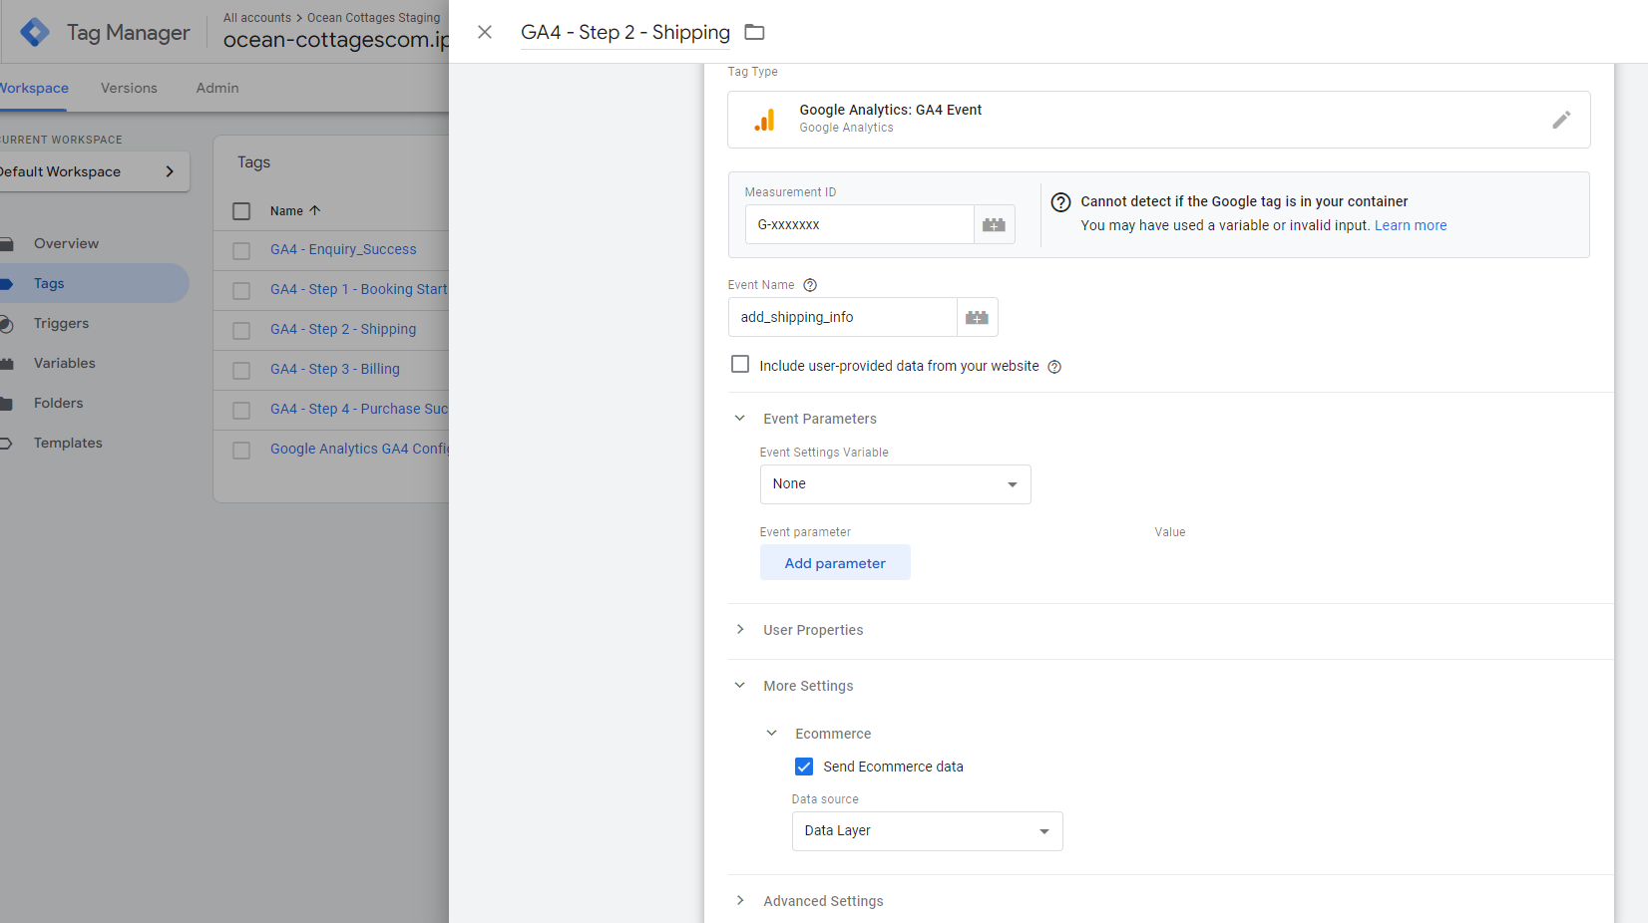Image resolution: width=1648 pixels, height=923 pixels.
Task: Check the GA4 - Step 4 row checkbox
Action: tap(241, 411)
